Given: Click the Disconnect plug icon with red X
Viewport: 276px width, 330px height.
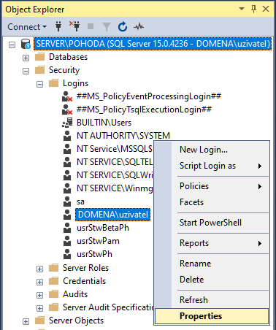Looking at the screenshot, I should tap(74, 26).
